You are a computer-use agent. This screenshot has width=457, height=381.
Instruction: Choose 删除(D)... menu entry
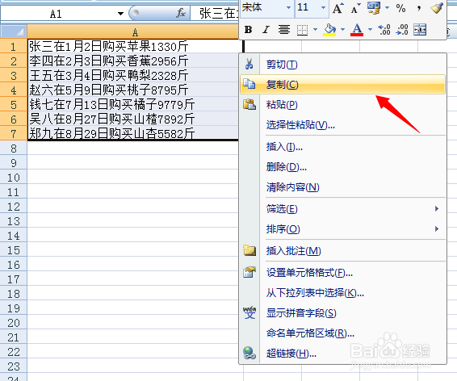pyautogui.click(x=342, y=167)
